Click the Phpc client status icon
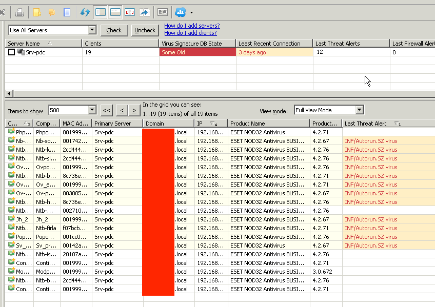The image size is (435, 307). tap(11, 132)
